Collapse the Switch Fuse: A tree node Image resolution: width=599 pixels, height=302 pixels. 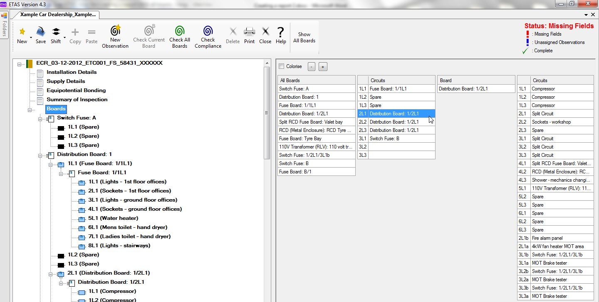pyautogui.click(x=40, y=119)
